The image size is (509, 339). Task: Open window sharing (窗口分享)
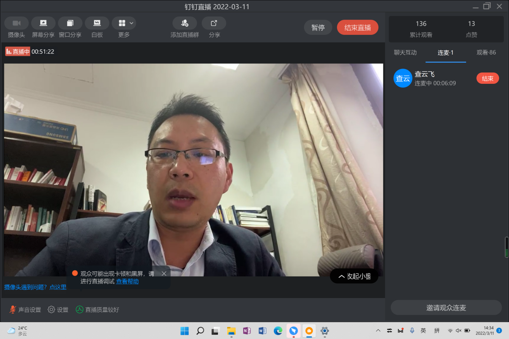coord(70,23)
